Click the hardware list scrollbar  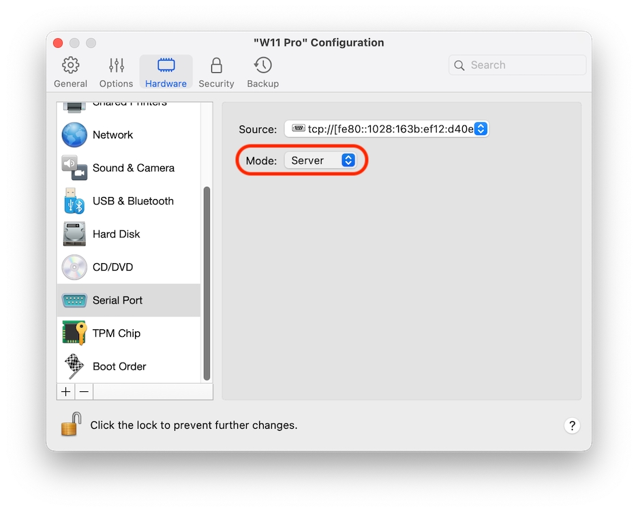207,283
